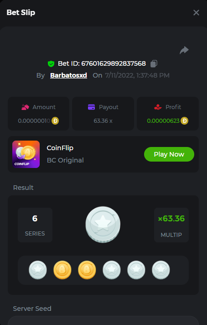This screenshot has width=207, height=325.
Task: Click the purple Payout card icon
Action: pyautogui.click(x=91, y=107)
